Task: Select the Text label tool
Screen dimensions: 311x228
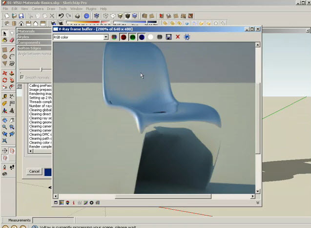Action: point(12,104)
